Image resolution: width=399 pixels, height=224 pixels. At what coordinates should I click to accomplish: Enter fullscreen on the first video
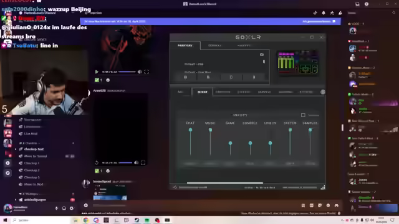pos(147,72)
